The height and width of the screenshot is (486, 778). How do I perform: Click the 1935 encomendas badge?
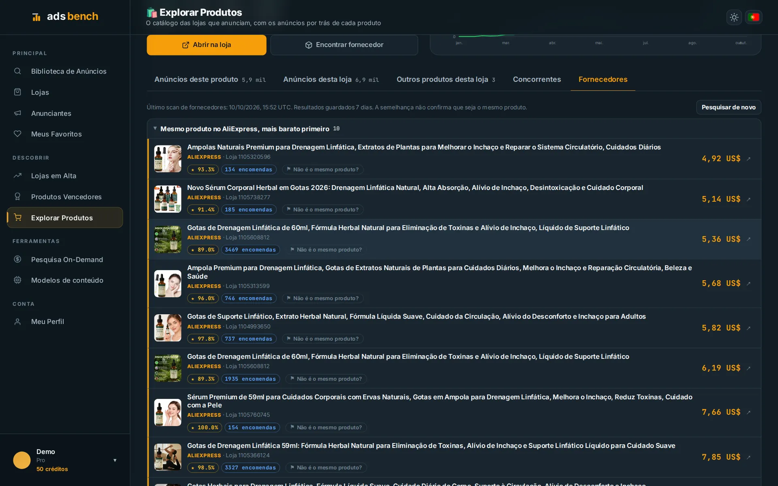point(250,379)
